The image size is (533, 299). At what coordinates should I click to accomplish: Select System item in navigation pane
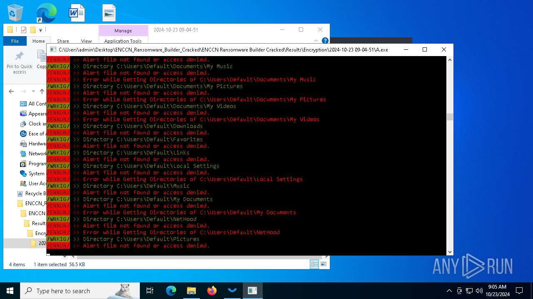click(33, 174)
